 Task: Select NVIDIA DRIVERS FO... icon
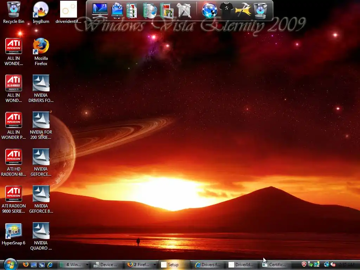coord(41,89)
